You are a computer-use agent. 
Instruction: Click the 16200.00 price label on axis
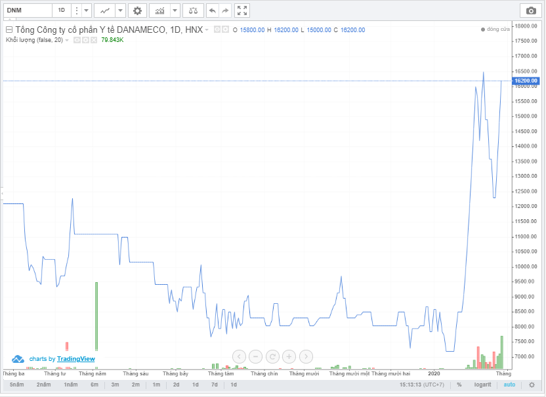coord(526,81)
